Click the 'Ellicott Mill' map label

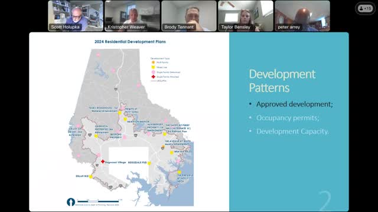82,176
